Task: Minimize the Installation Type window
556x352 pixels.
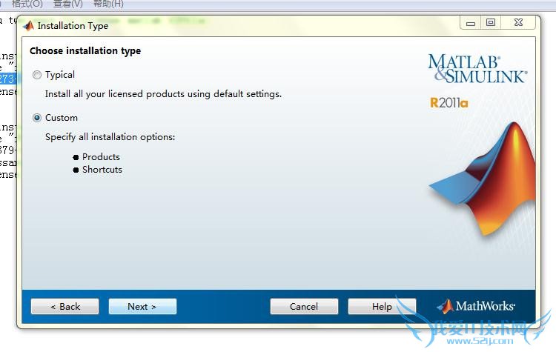Action: 471,23
